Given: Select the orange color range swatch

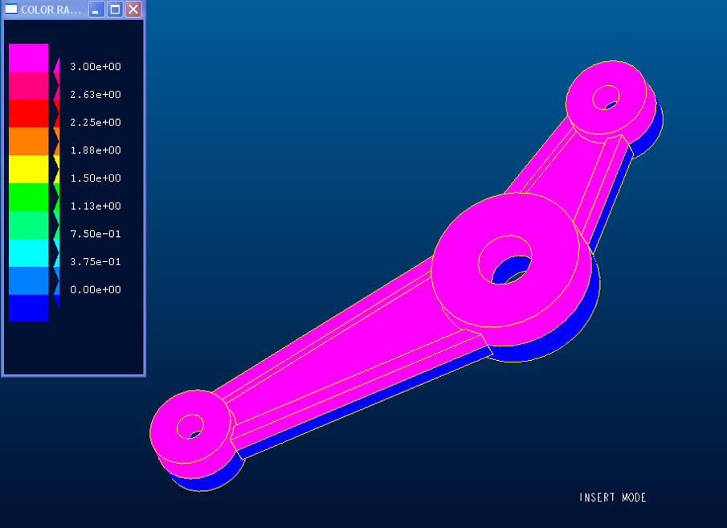Looking at the screenshot, I should [x=29, y=141].
